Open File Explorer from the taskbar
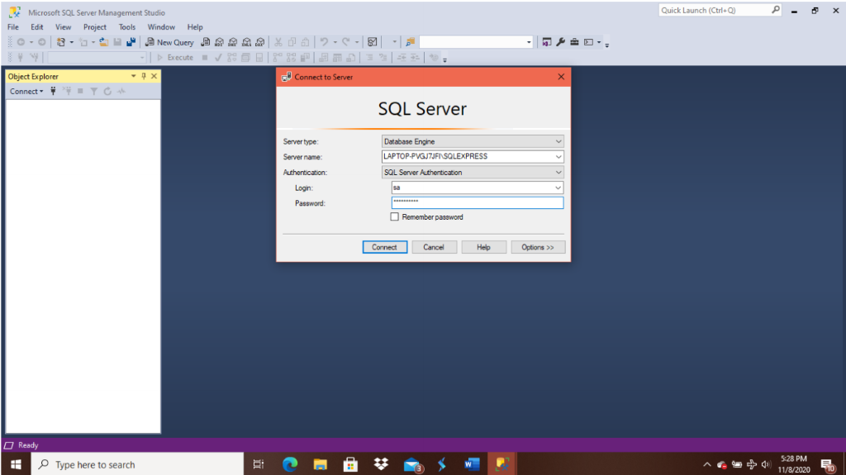The height and width of the screenshot is (475, 846). click(x=321, y=464)
